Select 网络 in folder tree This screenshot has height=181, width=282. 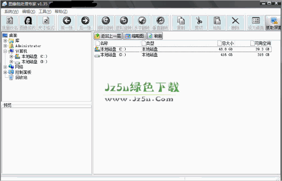[x=19, y=67]
